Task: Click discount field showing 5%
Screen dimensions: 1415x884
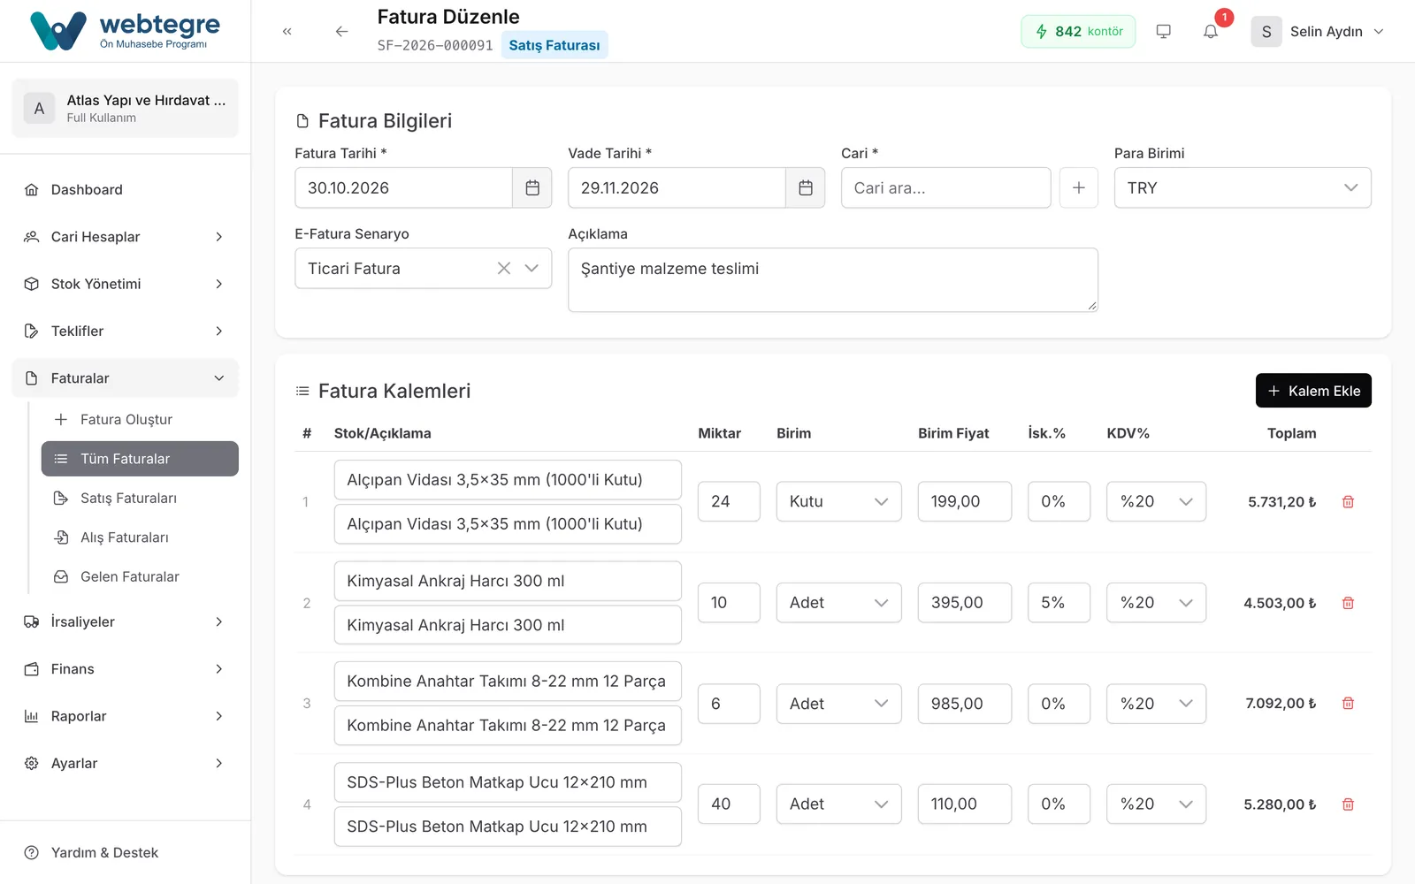Action: pyautogui.click(x=1059, y=603)
